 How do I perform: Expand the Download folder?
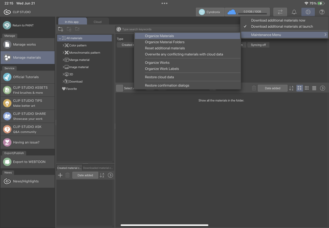click(x=63, y=81)
